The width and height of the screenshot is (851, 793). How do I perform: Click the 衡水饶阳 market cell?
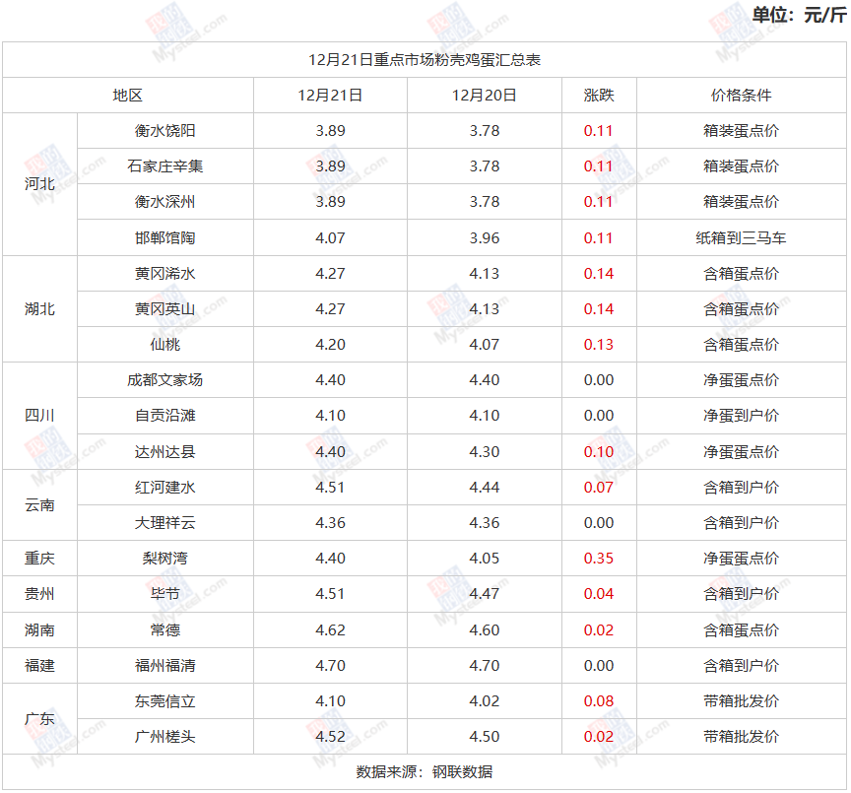tap(164, 131)
